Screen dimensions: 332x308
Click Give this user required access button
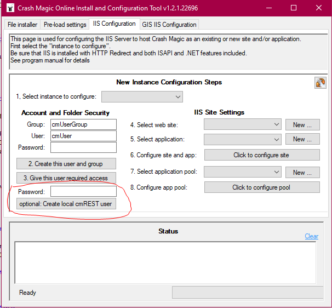(66, 178)
